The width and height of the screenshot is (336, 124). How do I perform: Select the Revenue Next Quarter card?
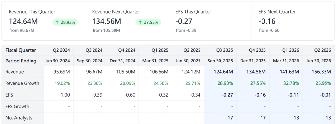[127, 21]
